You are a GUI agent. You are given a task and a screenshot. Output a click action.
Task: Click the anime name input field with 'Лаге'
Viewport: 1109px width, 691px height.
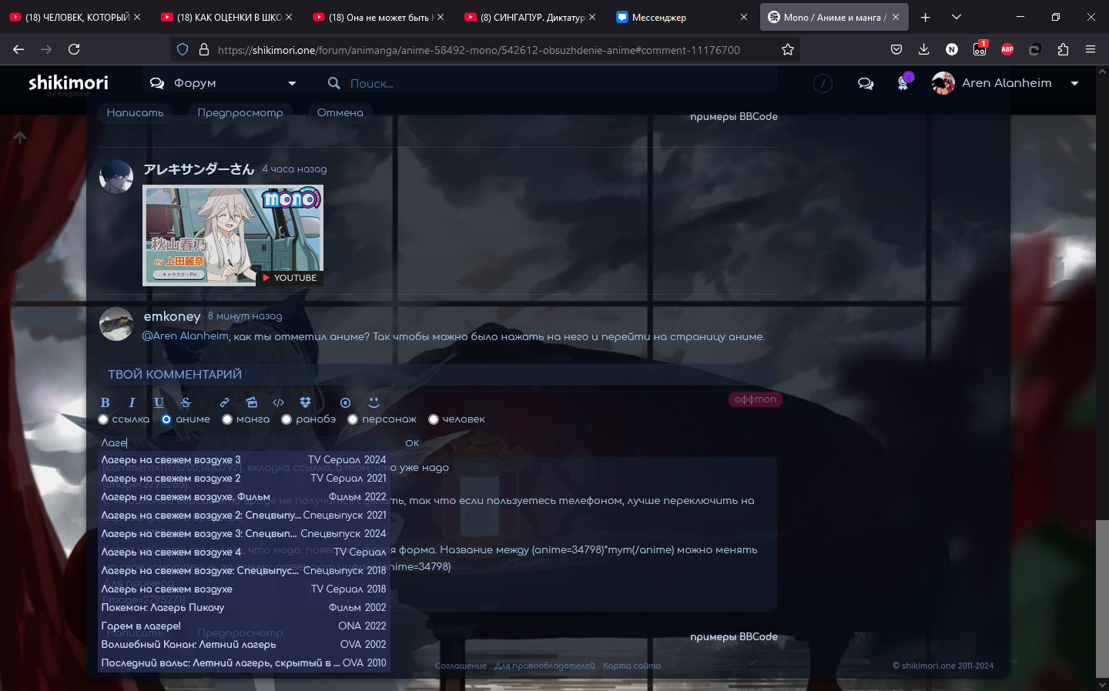(x=248, y=443)
